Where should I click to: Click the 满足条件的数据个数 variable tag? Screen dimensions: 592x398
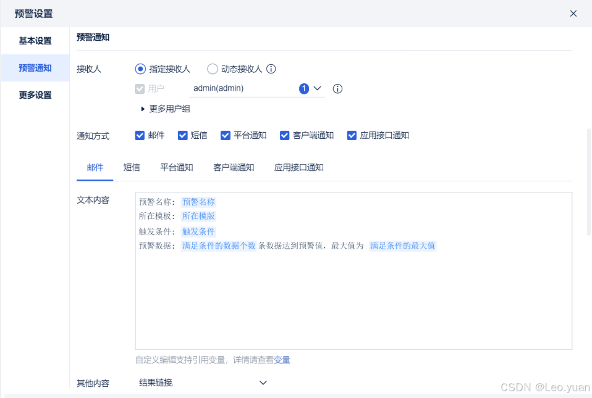219,246
